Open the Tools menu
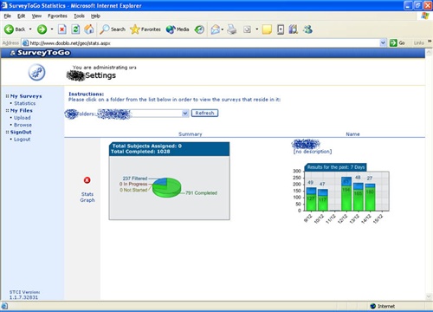Viewport: 433px width, 312px height. (x=79, y=16)
